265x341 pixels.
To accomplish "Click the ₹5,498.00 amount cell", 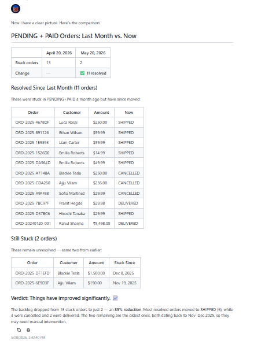I will click(101, 223).
